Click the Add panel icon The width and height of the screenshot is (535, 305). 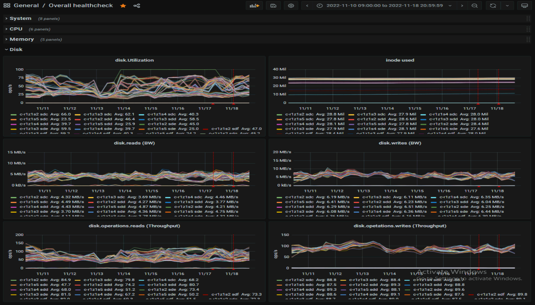(x=254, y=6)
